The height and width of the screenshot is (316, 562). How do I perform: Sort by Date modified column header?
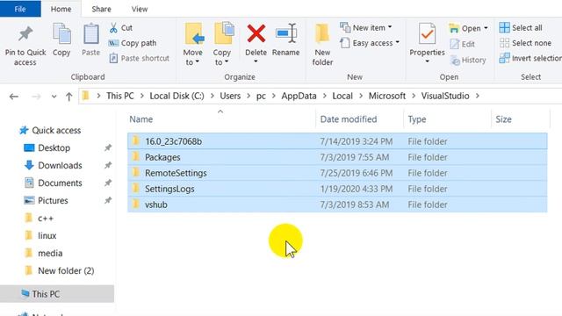point(359,119)
